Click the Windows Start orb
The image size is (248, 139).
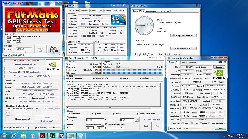4,135
